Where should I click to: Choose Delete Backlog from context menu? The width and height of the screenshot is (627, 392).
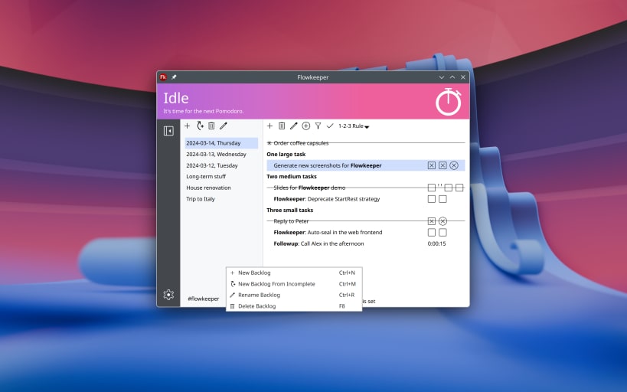pyautogui.click(x=294, y=306)
